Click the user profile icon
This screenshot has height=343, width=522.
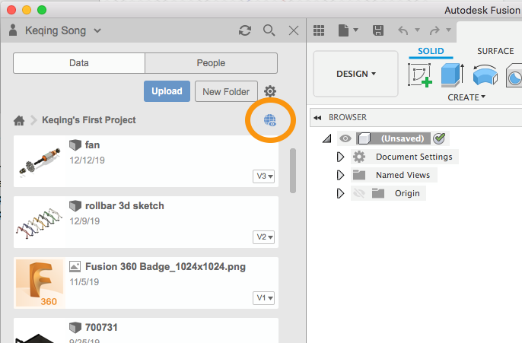(13, 30)
